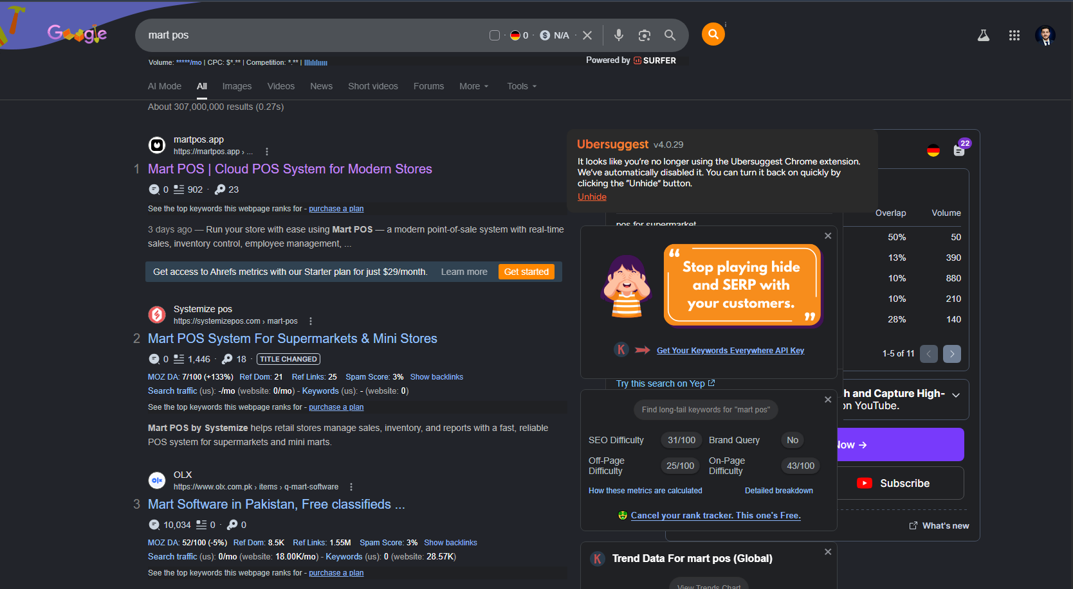
Task: Click Show backlinks for Systemize result
Action: pyautogui.click(x=437, y=377)
